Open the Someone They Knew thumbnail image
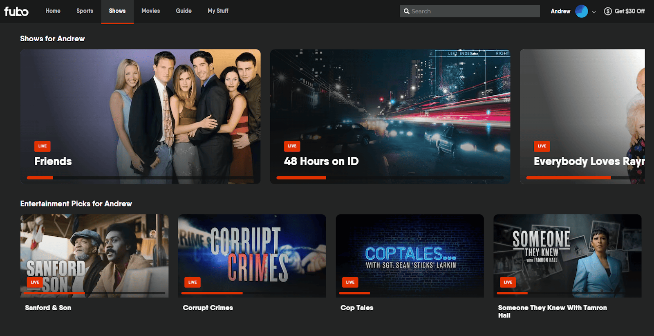 [567, 256]
